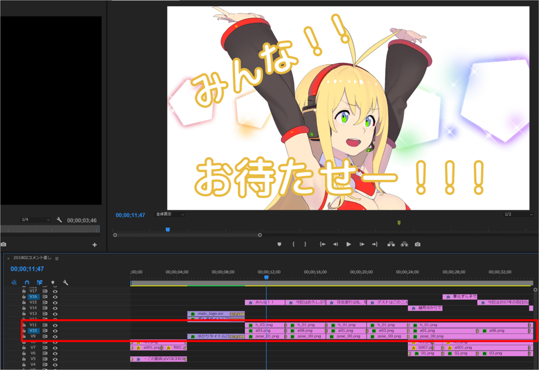Toggle timeline snap magnet icon

point(27,282)
